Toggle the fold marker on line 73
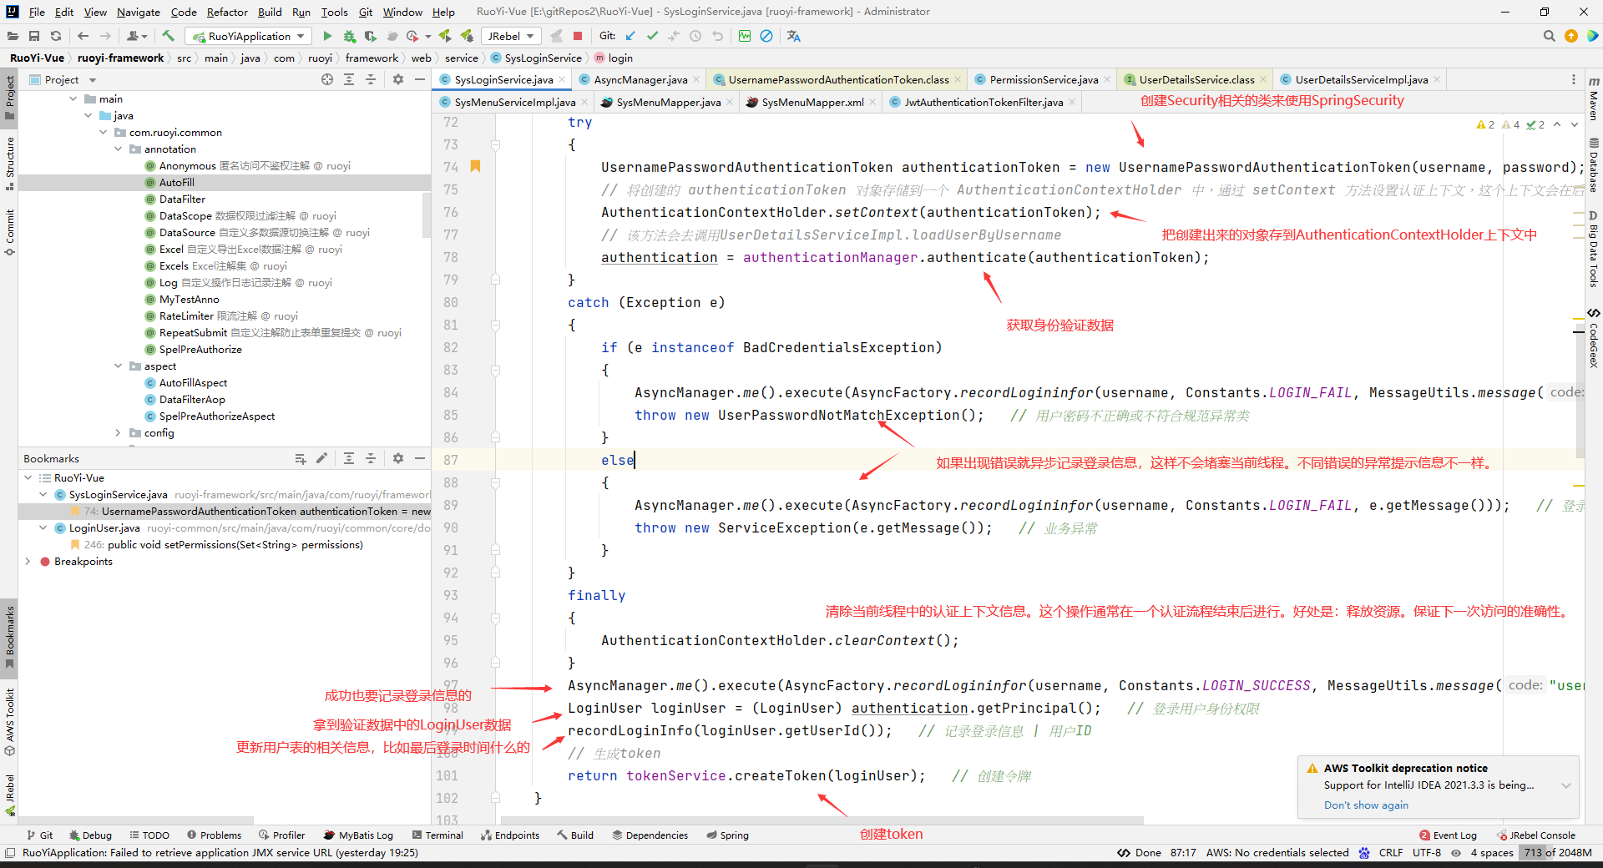 495,144
